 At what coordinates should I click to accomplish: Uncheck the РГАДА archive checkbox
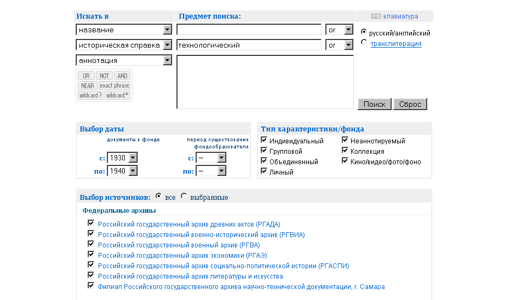coord(91,223)
